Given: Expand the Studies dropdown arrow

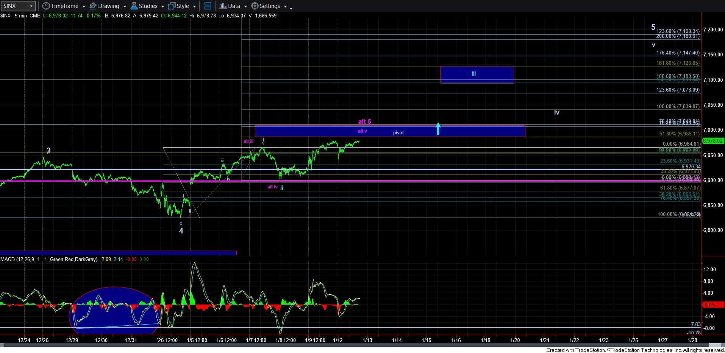Looking at the screenshot, I should (x=162, y=6).
